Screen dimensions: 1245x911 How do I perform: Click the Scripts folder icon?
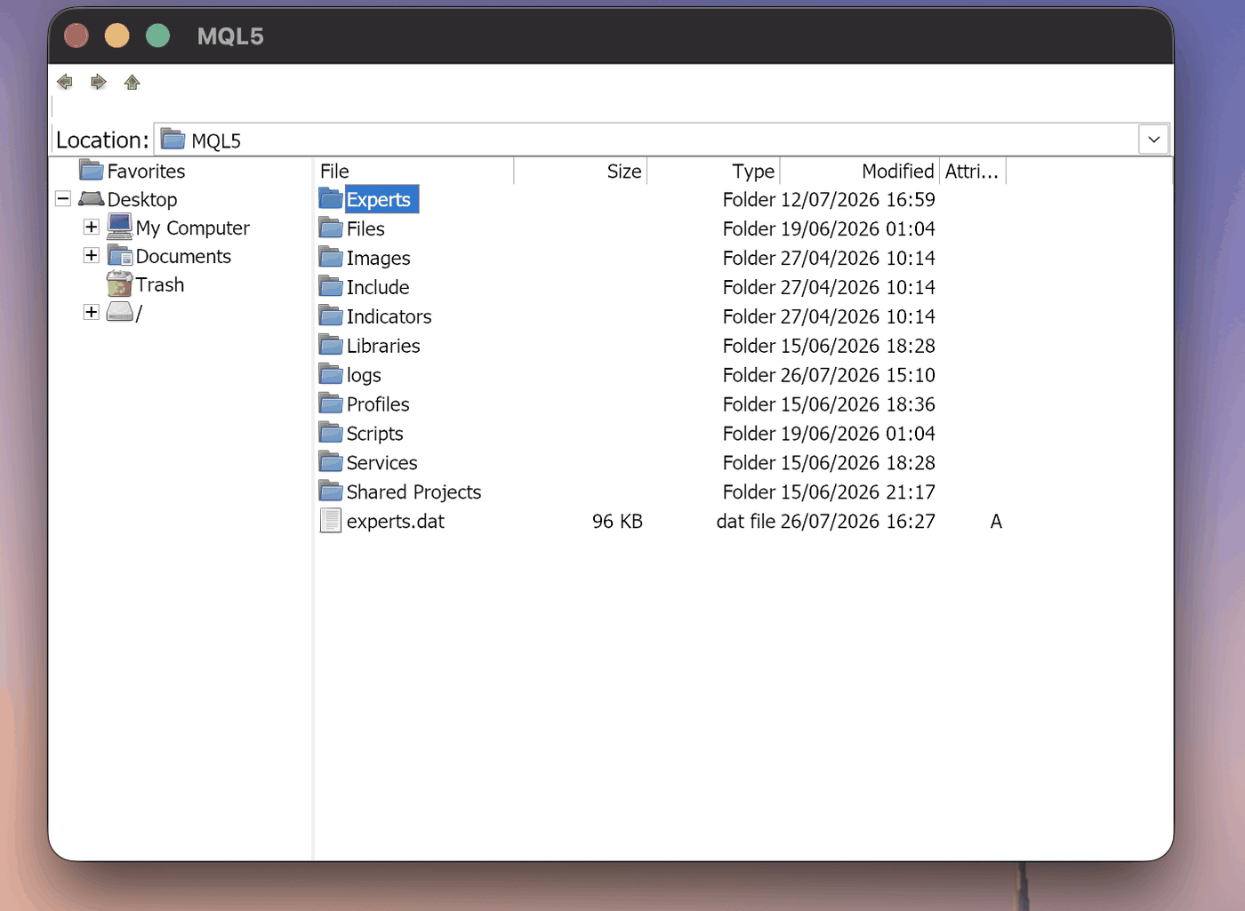(x=331, y=433)
